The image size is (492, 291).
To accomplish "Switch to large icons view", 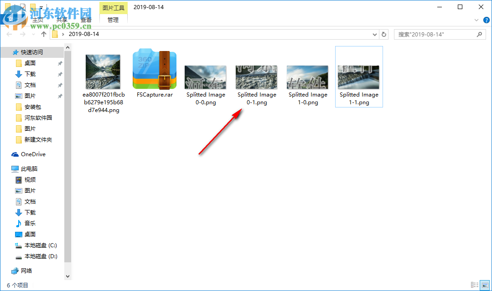I will point(485,285).
